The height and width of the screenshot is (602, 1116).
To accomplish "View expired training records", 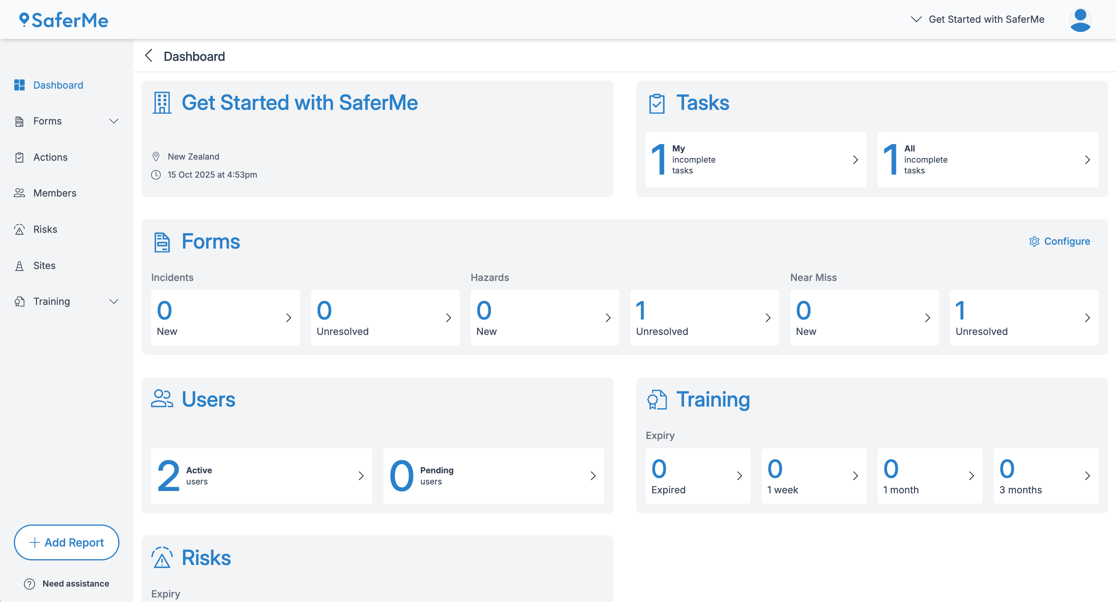I will coord(698,476).
